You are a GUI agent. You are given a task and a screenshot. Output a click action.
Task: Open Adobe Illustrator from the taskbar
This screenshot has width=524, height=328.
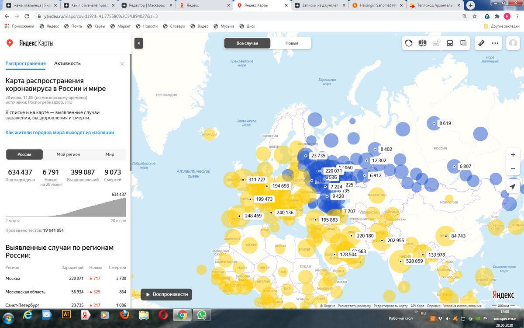(67, 314)
